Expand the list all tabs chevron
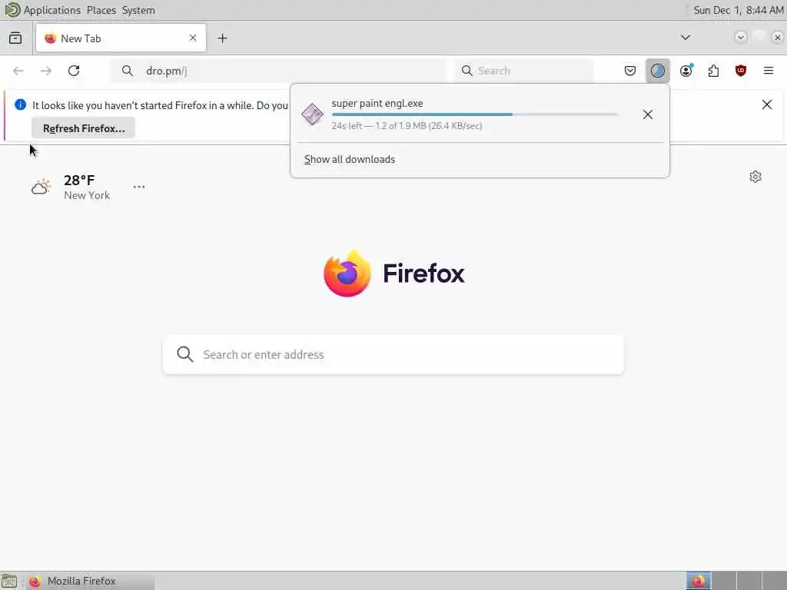 point(685,38)
